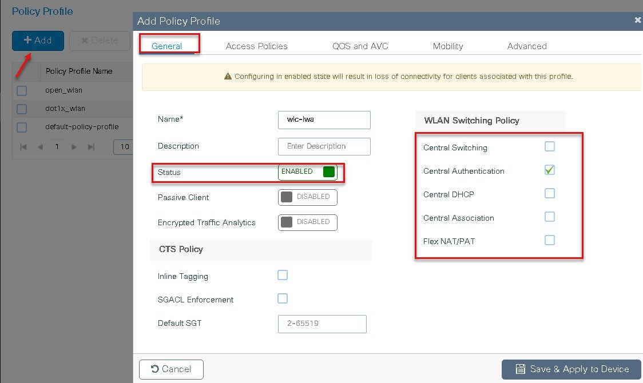
Task: Enable Encrypted Traffic Analytics toggle
Action: click(x=308, y=222)
